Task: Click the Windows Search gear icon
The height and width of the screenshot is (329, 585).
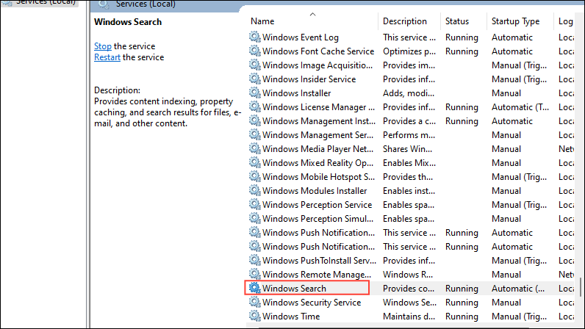Action: pos(255,288)
